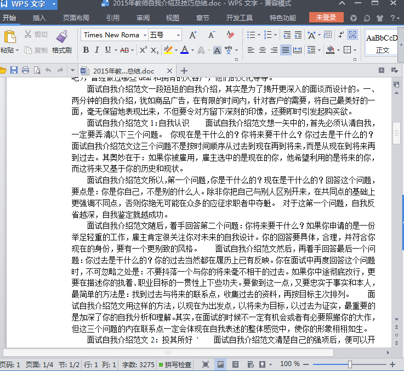The width and height of the screenshot is (404, 371).
Task: Open the 审阅 tab
Action: [143, 18]
